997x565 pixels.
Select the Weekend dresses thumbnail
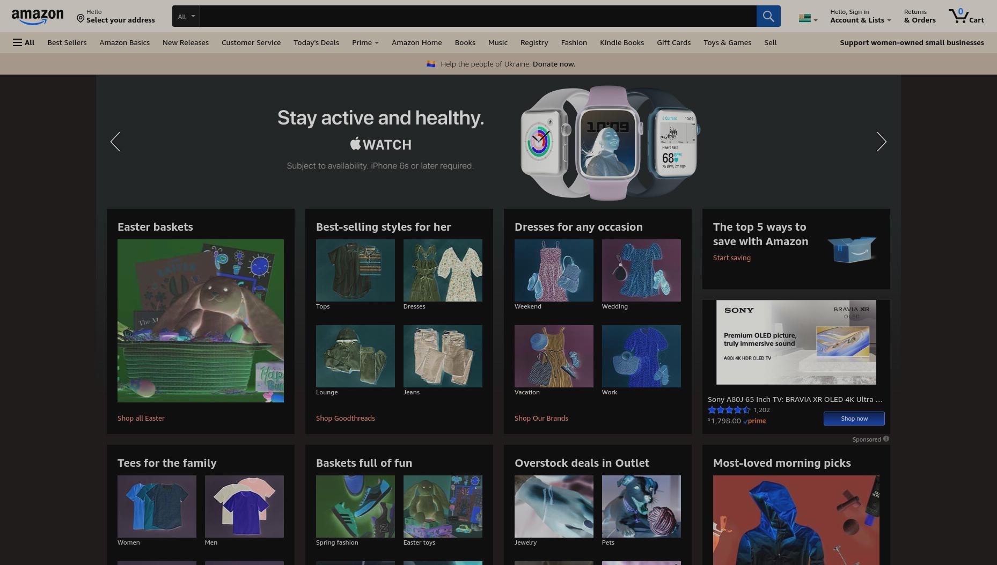[554, 270]
